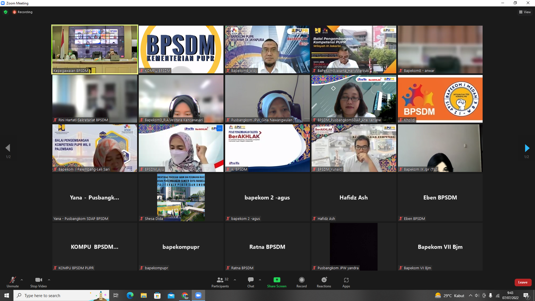The image size is (535, 301).
Task: Open the notification center icon
Action: tap(526, 296)
